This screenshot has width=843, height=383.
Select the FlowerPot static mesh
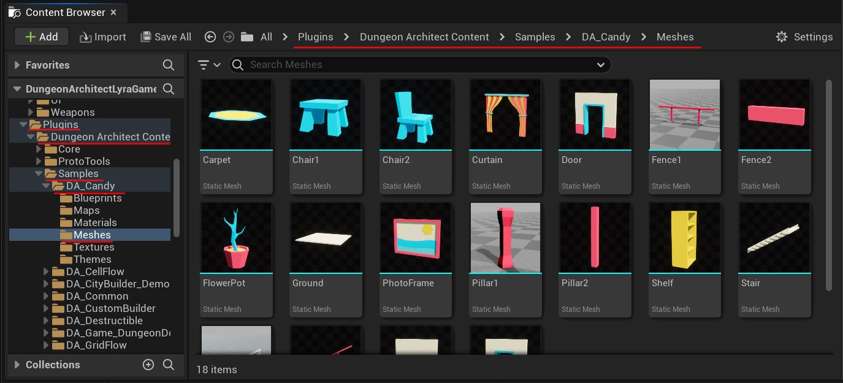click(x=236, y=260)
